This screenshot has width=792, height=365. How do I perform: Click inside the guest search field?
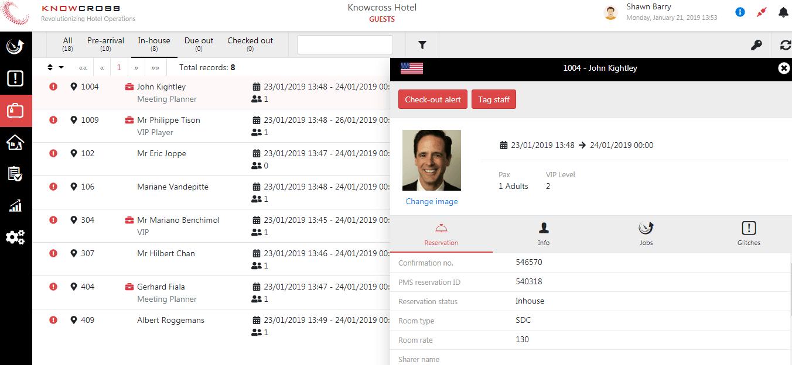point(344,44)
